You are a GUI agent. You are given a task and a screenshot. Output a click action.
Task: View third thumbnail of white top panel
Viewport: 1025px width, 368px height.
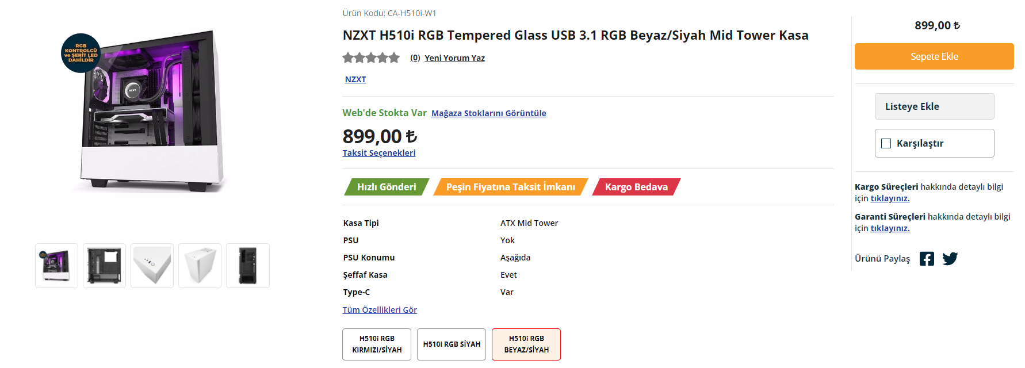[152, 266]
